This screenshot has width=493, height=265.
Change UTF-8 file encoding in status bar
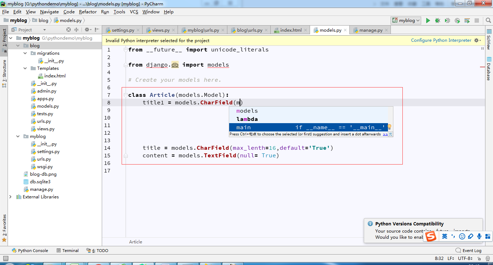tap(465, 259)
